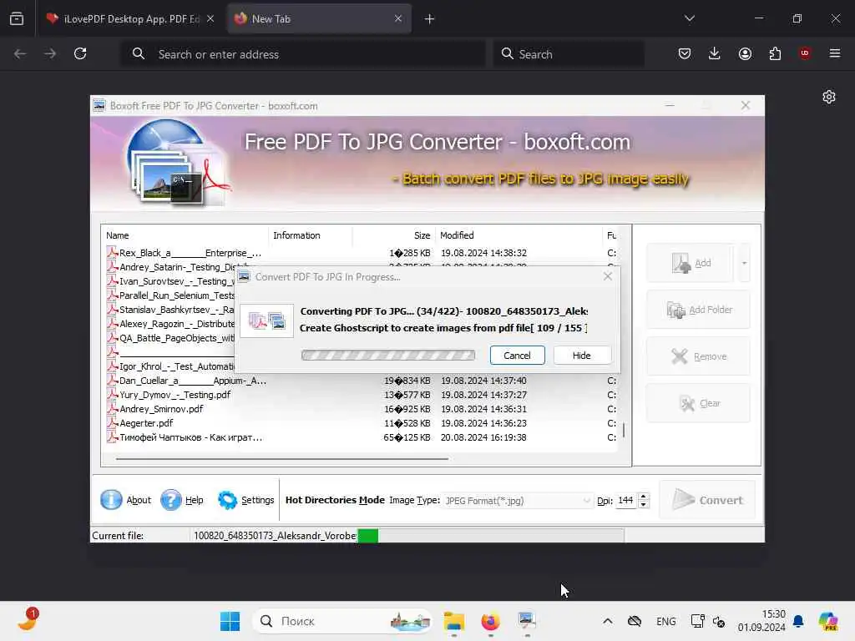Increase Dpi value with up arrow

(644, 497)
